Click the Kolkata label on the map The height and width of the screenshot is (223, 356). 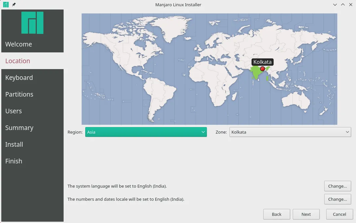coord(263,62)
